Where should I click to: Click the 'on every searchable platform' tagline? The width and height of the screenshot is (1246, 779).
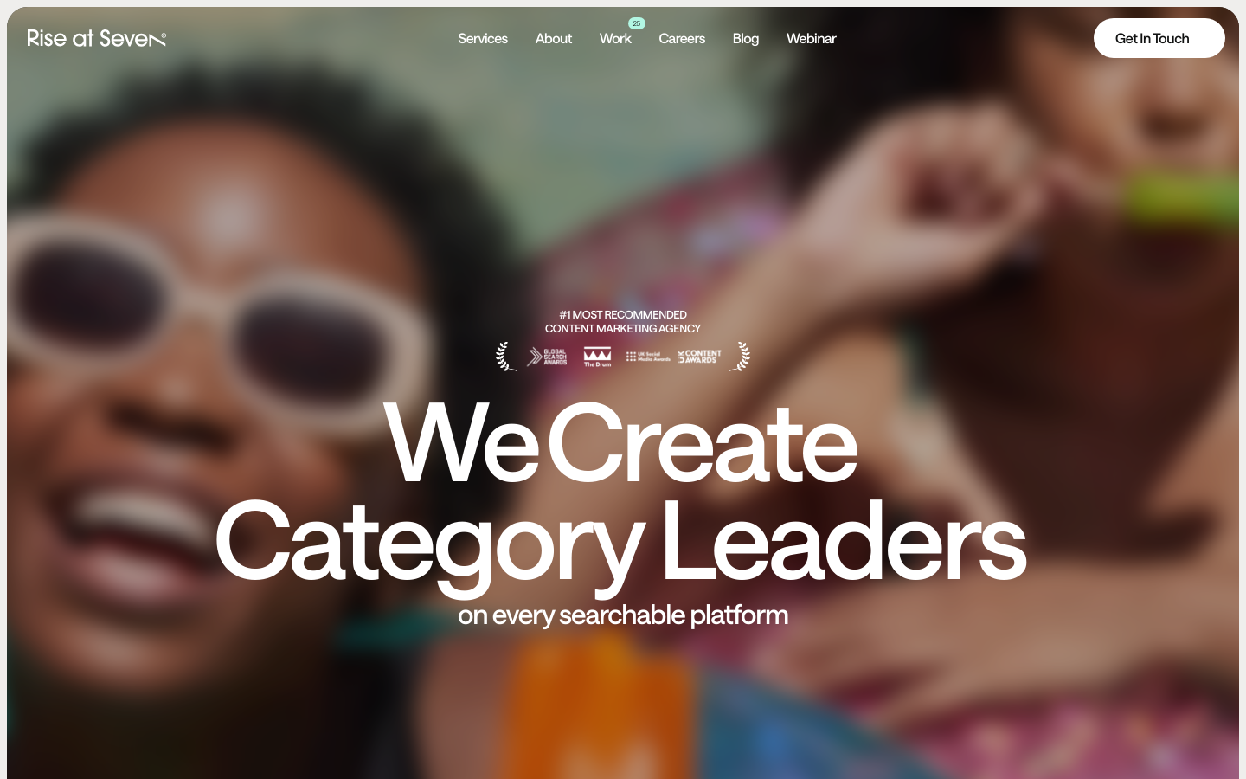(x=623, y=615)
